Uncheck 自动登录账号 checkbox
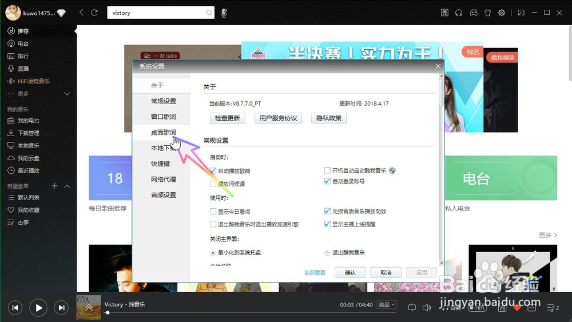The width and height of the screenshot is (572, 322). coord(327,181)
